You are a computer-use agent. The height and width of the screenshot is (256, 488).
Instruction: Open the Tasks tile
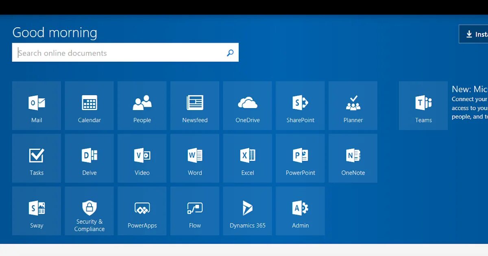tap(37, 158)
